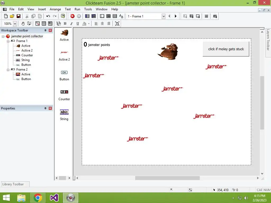Open the Event list editor icon

pyautogui.click(x=115, y=16)
